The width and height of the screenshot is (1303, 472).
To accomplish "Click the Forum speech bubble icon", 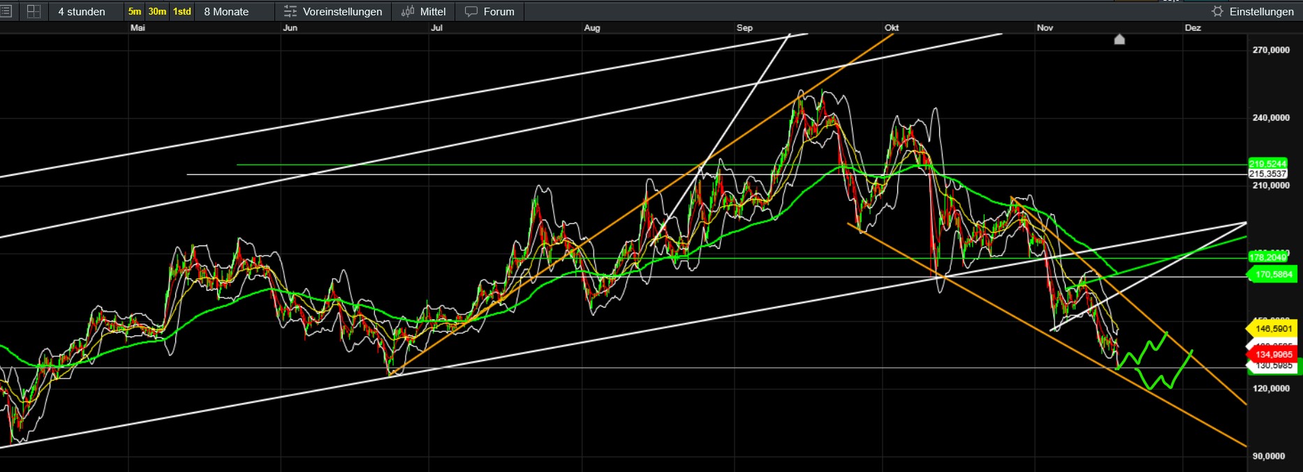I will coord(471,11).
